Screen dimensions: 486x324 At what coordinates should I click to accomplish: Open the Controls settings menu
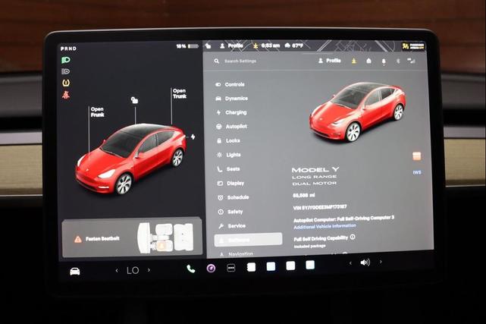pyautogui.click(x=230, y=84)
